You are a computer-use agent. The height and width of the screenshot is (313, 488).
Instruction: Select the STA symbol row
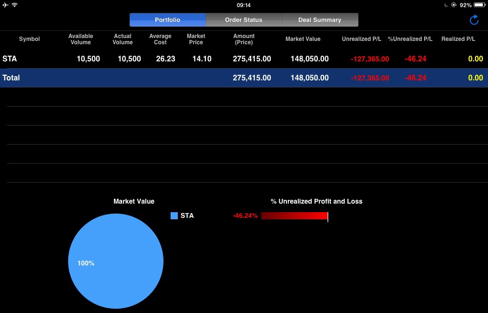244,59
